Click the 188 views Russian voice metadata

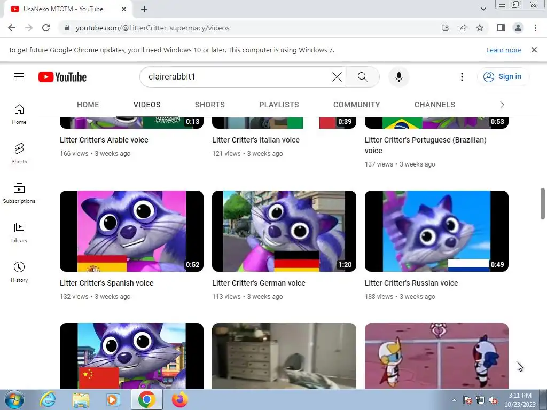click(400, 297)
